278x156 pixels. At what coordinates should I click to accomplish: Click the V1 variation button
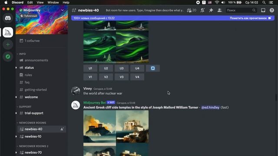point(90,77)
